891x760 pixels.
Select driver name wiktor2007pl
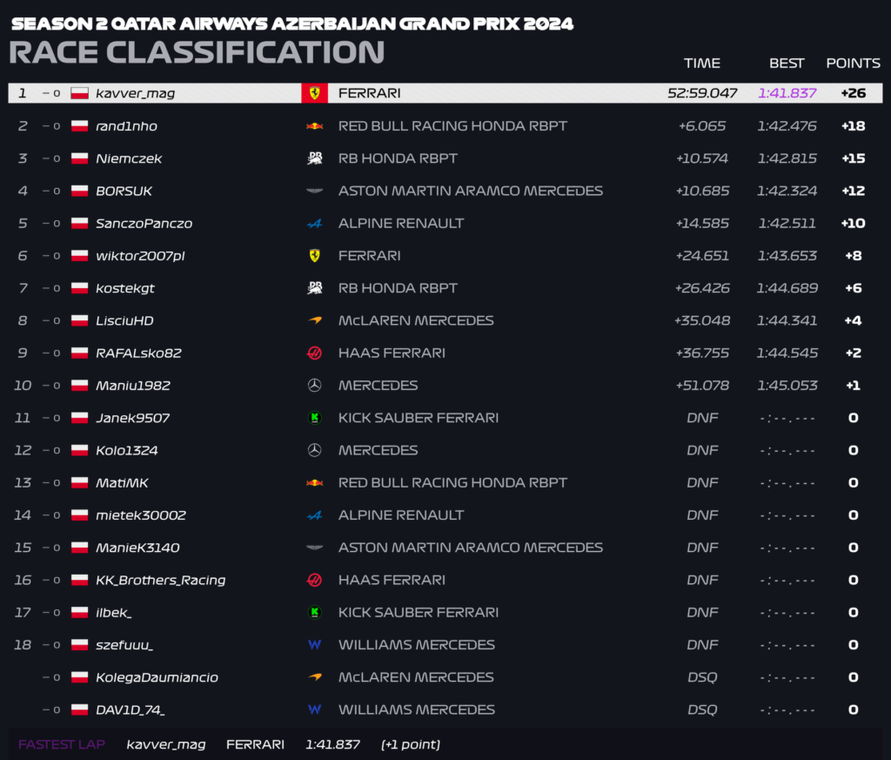[x=140, y=256]
